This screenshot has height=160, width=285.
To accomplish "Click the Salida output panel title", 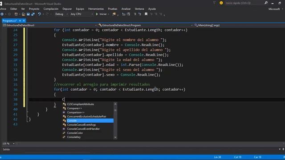I will click(x=6, y=149).
